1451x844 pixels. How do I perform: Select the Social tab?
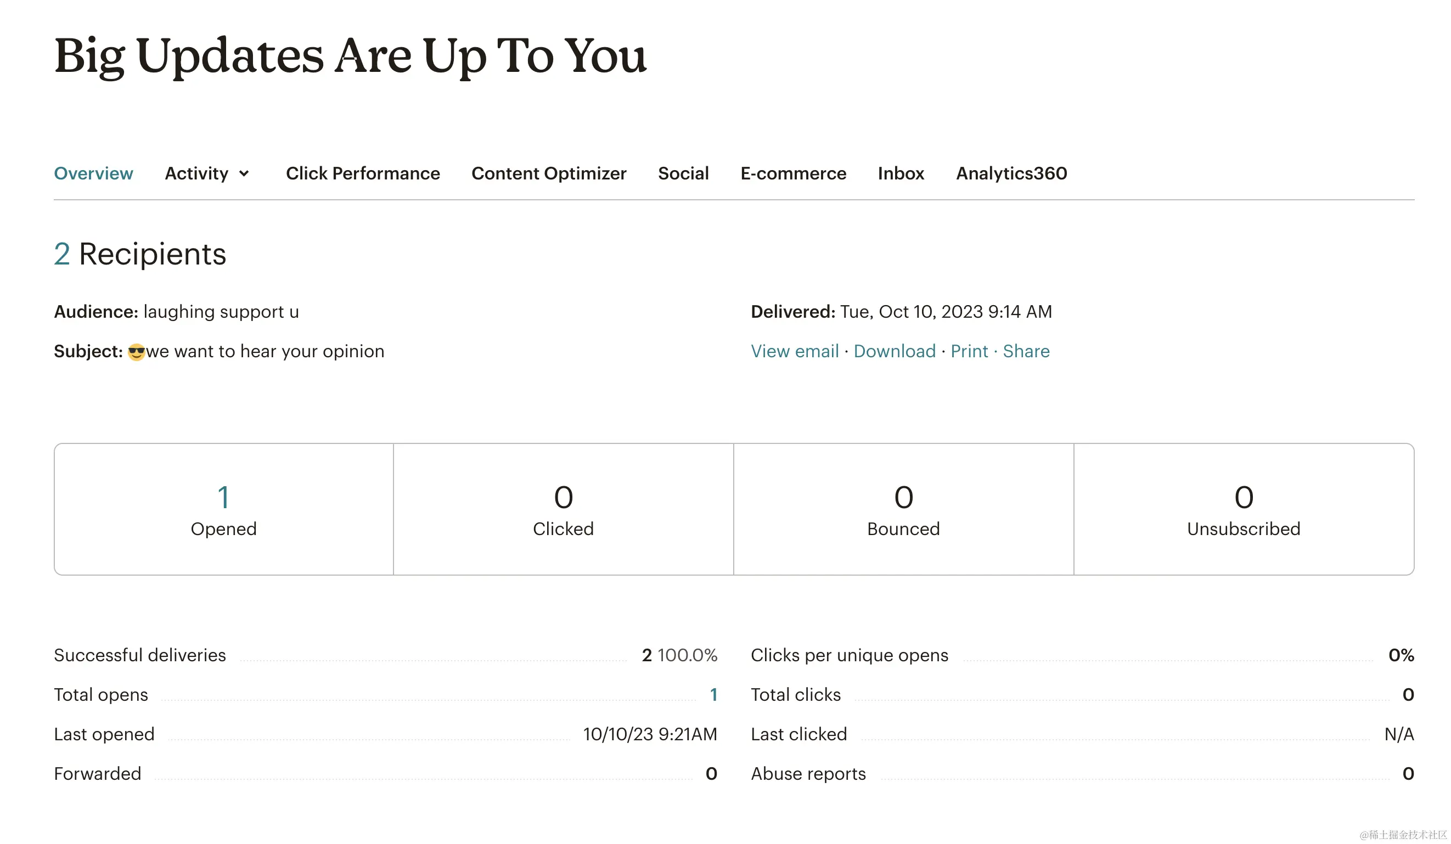tap(683, 173)
